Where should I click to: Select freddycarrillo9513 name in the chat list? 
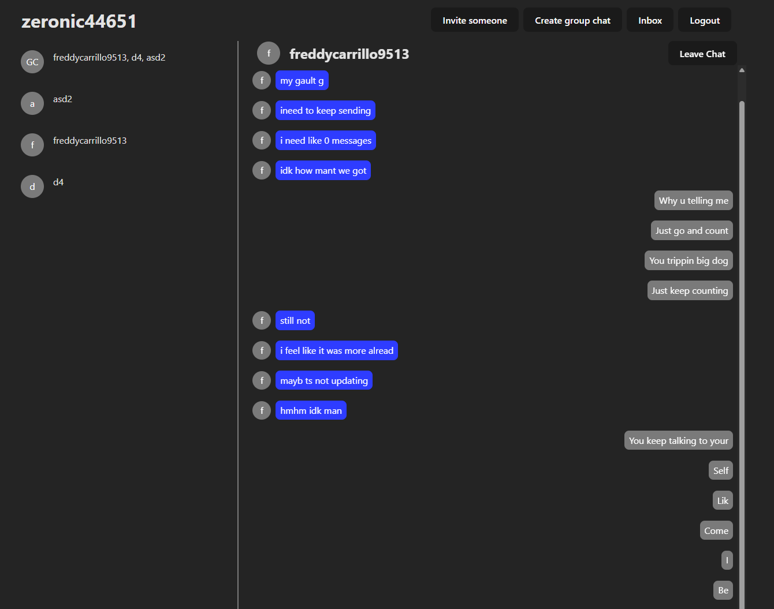(90, 141)
